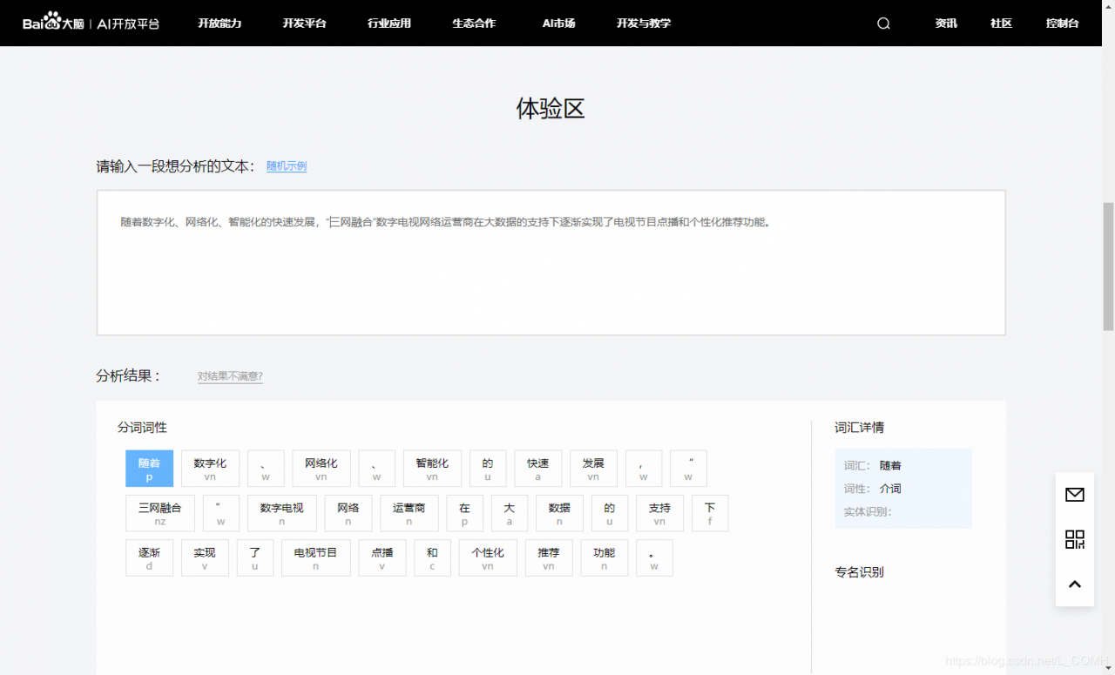Select the word token 网络

[348, 513]
